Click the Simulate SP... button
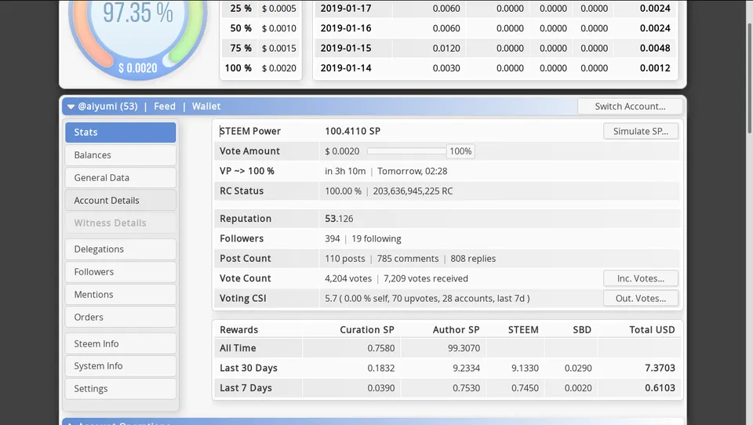753x425 pixels. (x=641, y=131)
